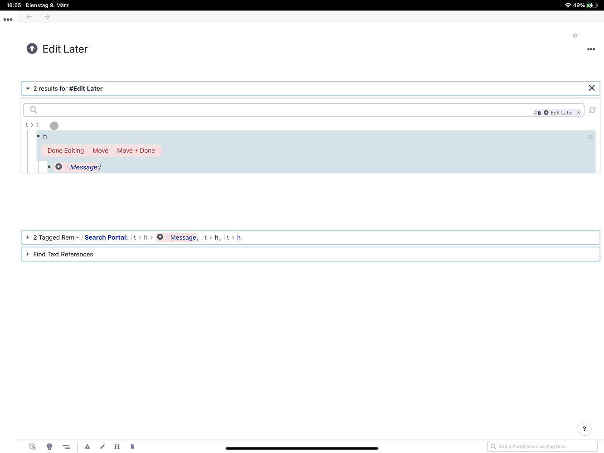Expand the Find Text References section
604x453 pixels.
coord(28,254)
